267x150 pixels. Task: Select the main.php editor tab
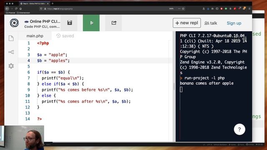coord(35,36)
